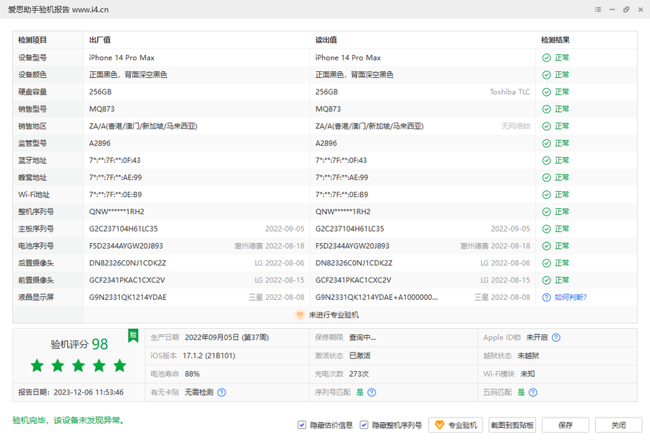650x442 pixels.
Task: Click 截图到剪贴板 button
Action: (512, 425)
